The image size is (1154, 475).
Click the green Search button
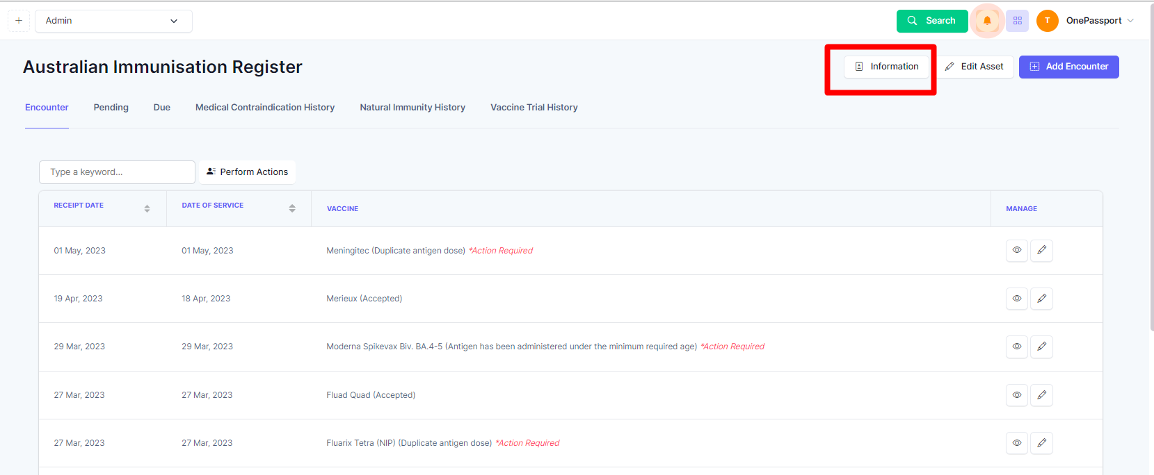pyautogui.click(x=932, y=21)
